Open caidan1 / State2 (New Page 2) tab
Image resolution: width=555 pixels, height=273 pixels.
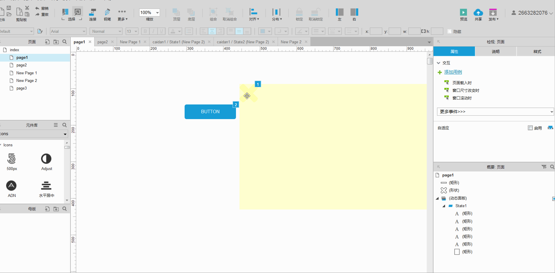(243, 42)
